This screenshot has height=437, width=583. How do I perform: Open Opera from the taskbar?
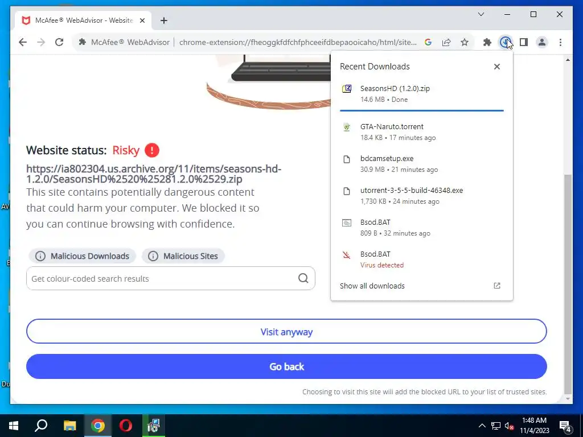126,426
